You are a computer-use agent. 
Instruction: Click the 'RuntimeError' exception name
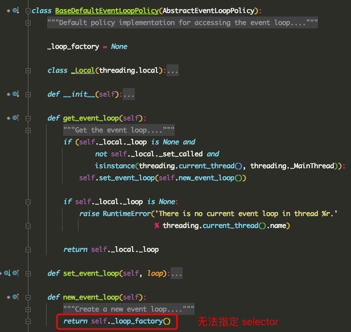click(127, 213)
